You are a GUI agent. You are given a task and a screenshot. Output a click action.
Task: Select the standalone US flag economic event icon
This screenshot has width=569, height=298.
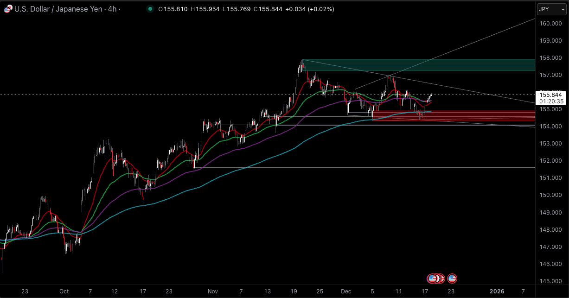451,278
